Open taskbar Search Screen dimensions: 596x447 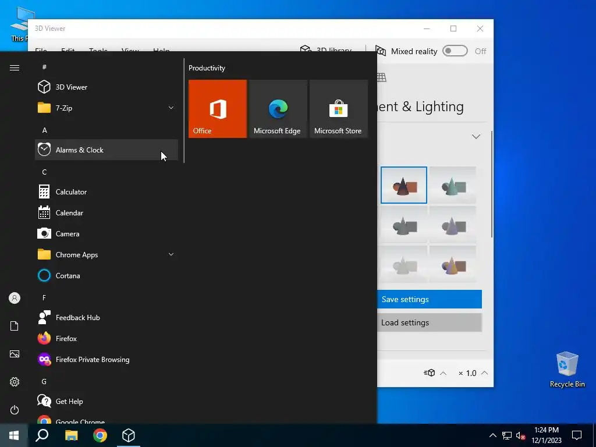(42, 435)
